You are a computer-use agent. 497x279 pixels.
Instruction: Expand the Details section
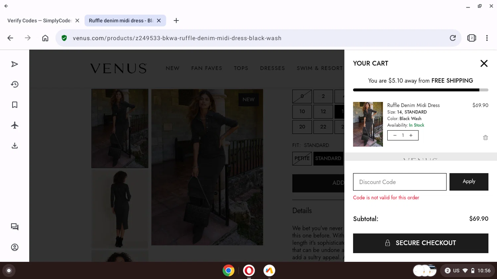click(x=302, y=211)
